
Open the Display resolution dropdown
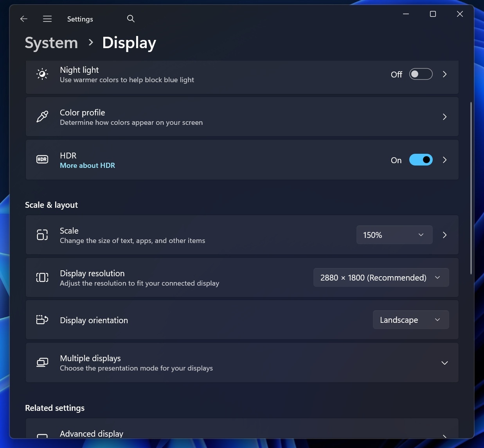pyautogui.click(x=381, y=277)
